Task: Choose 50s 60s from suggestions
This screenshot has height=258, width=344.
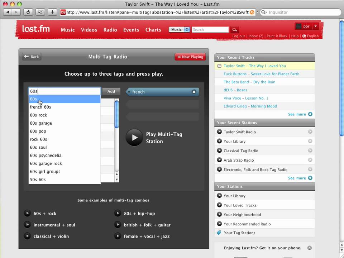Action: [64, 180]
